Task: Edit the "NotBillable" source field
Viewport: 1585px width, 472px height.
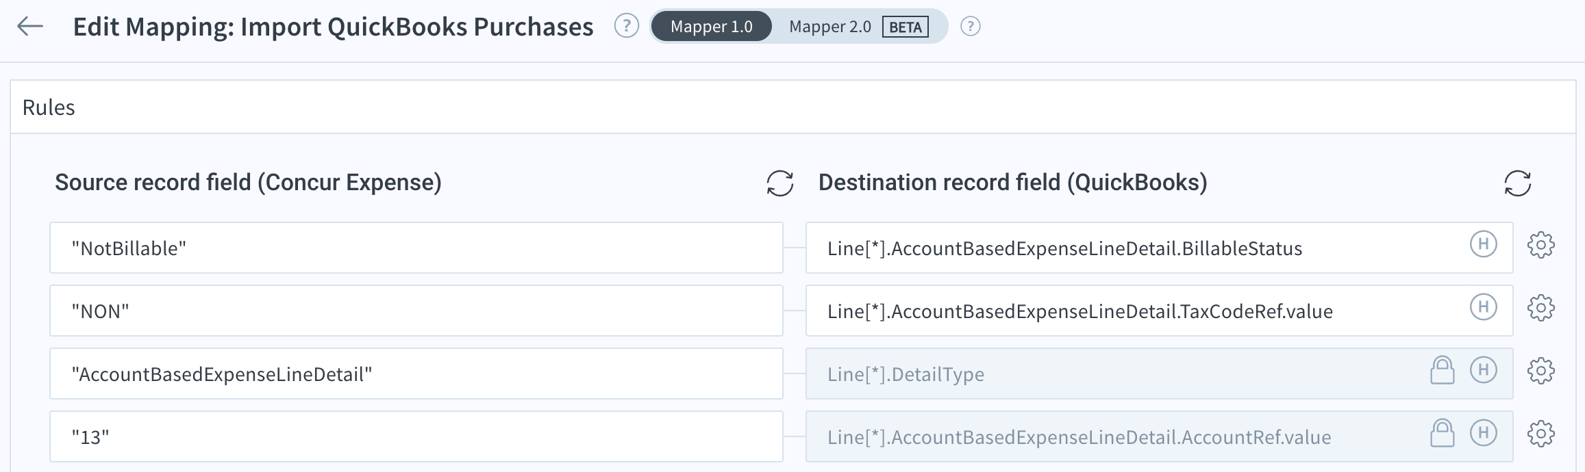Action: pos(416,248)
